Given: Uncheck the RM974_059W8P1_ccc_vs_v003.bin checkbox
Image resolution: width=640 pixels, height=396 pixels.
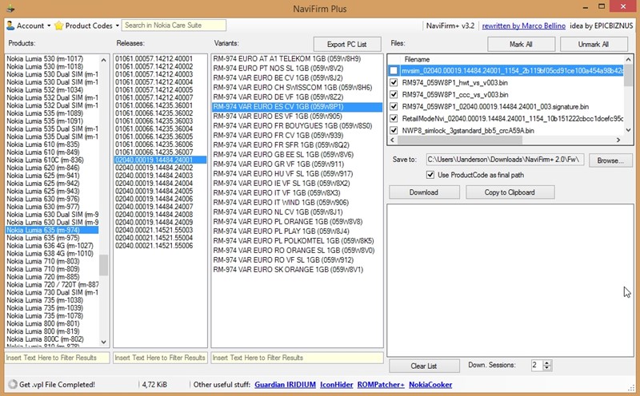Looking at the screenshot, I should coord(394,94).
